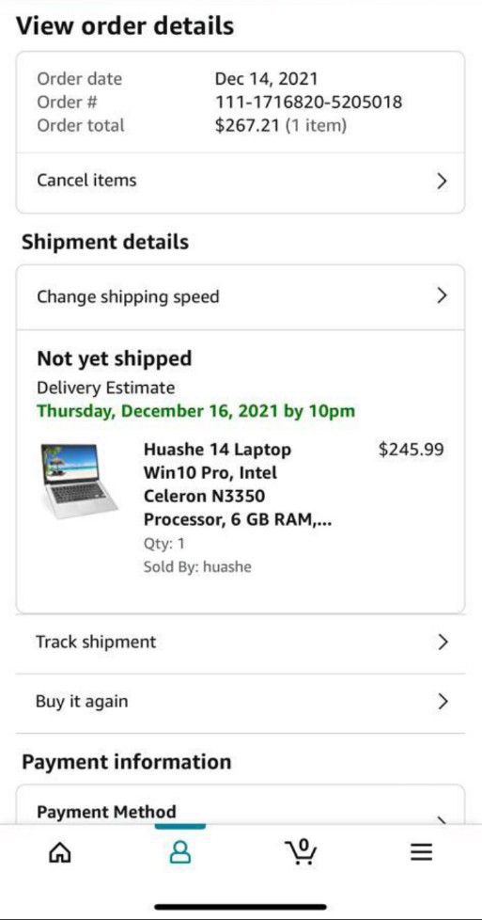Open Track shipment
The width and height of the screenshot is (482, 920).
tap(241, 643)
